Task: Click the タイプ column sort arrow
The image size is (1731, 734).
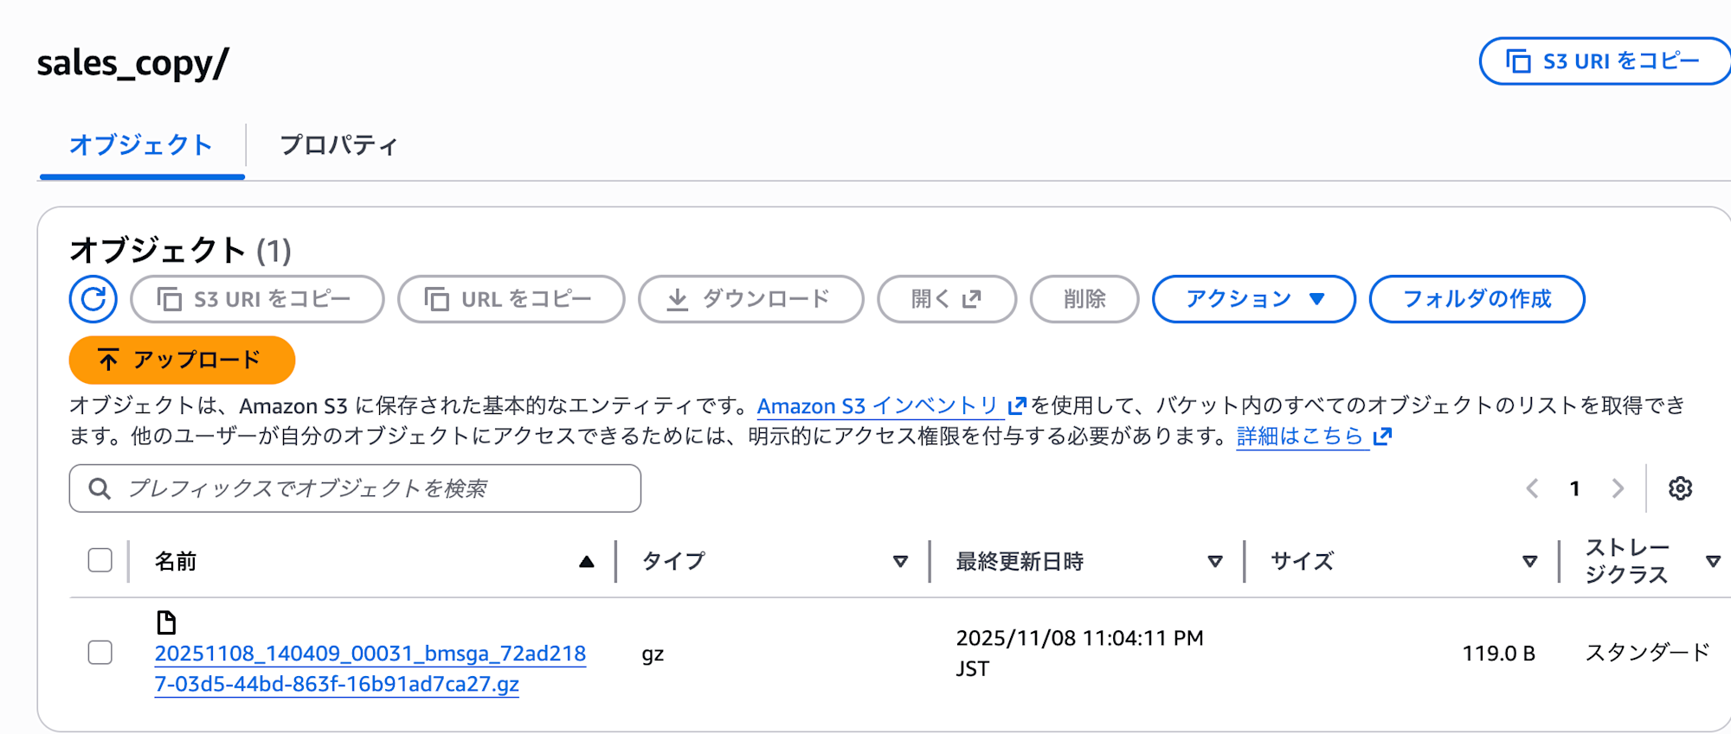Action: [901, 561]
